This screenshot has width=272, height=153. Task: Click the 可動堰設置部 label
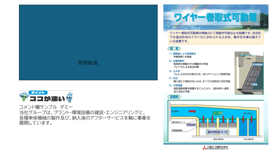pos(177,130)
